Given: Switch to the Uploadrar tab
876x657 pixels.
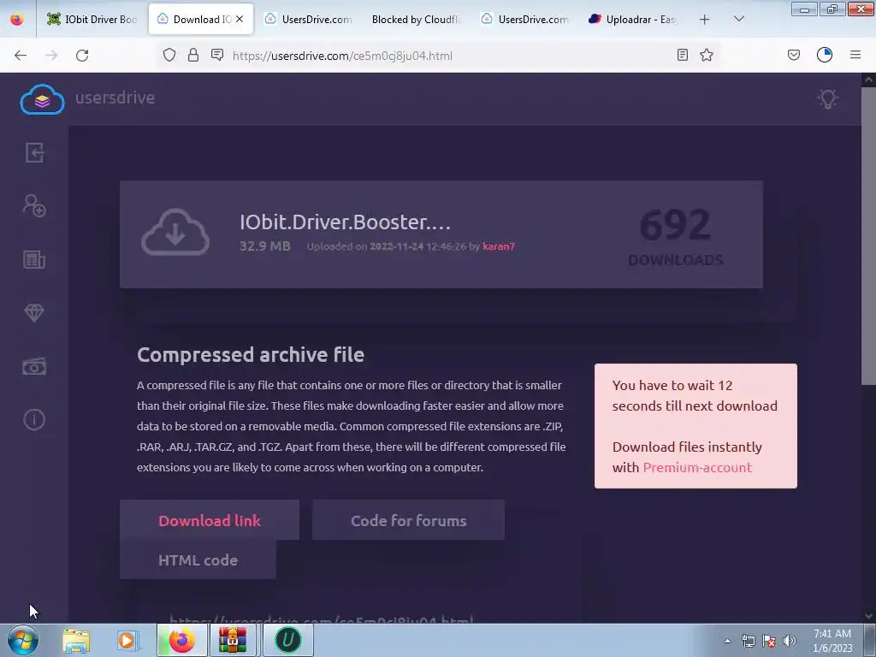Looking at the screenshot, I should (634, 19).
